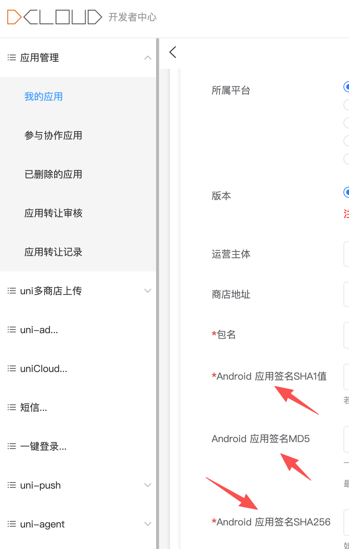Click the list icon beside uni多商店上传

click(12, 291)
